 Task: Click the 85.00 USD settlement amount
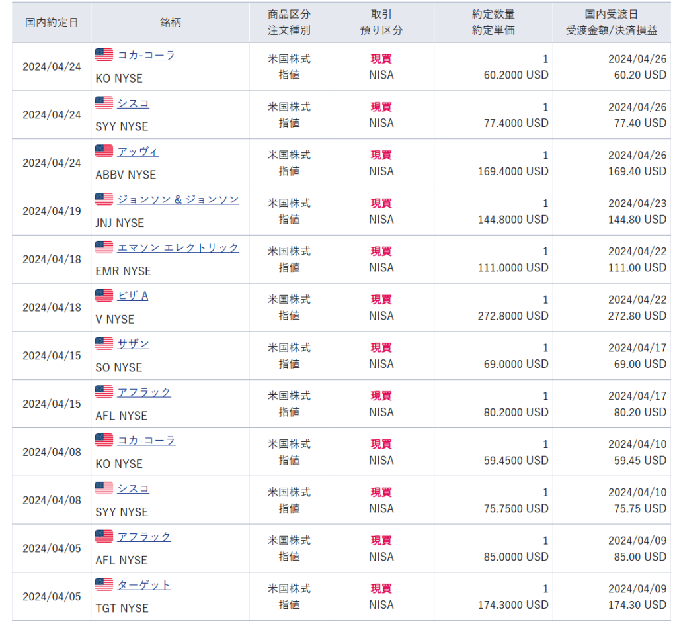click(640, 557)
